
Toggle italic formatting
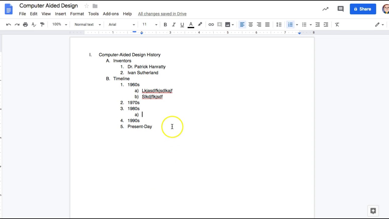click(x=174, y=25)
